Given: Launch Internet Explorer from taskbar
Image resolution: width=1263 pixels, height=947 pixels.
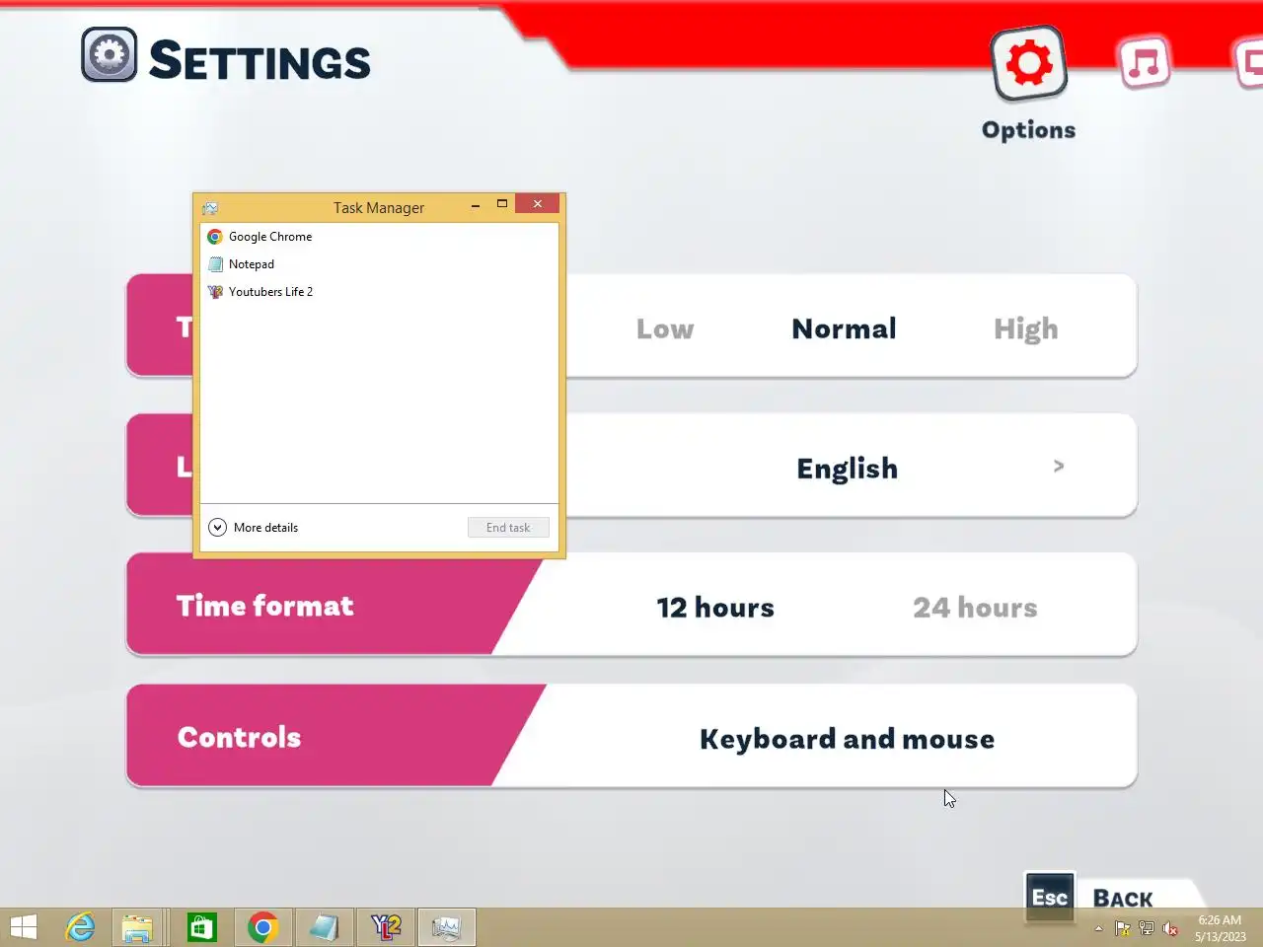Looking at the screenshot, I should tap(80, 927).
